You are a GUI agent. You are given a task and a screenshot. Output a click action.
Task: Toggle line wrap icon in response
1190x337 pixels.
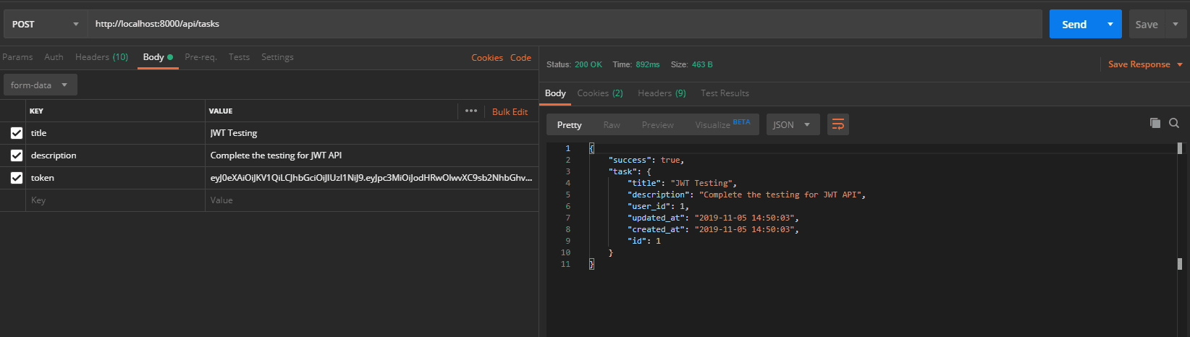(838, 124)
